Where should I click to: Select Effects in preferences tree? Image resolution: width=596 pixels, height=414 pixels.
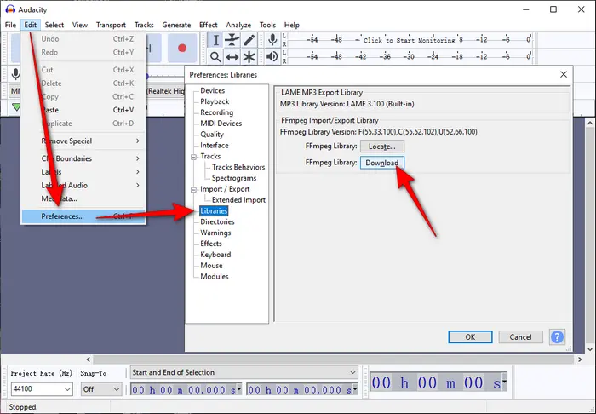[211, 244]
